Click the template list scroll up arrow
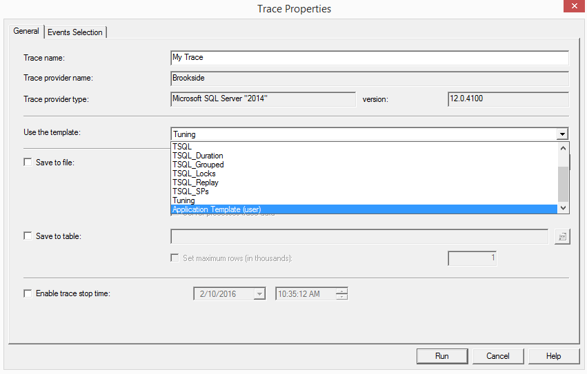Screen dimensions: 587x374 click(563, 147)
